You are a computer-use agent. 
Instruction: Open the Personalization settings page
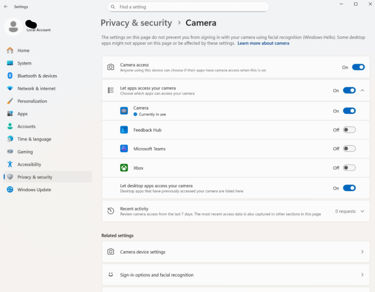[32, 101]
